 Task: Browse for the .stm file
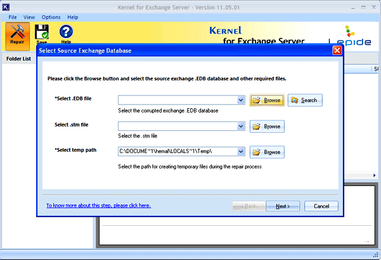(x=267, y=127)
